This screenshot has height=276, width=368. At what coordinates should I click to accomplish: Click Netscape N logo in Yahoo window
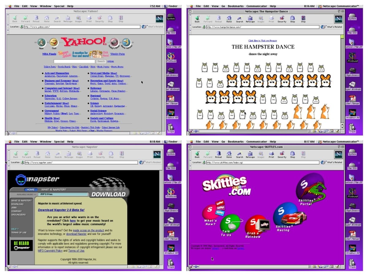[x=159, y=18]
